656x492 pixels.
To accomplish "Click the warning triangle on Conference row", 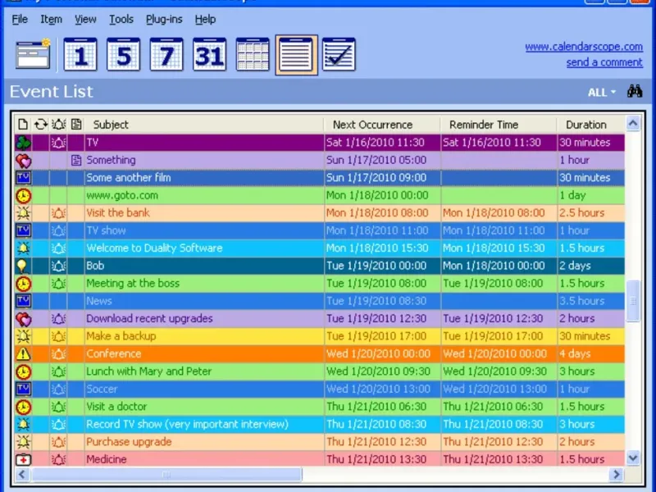I will (24, 354).
